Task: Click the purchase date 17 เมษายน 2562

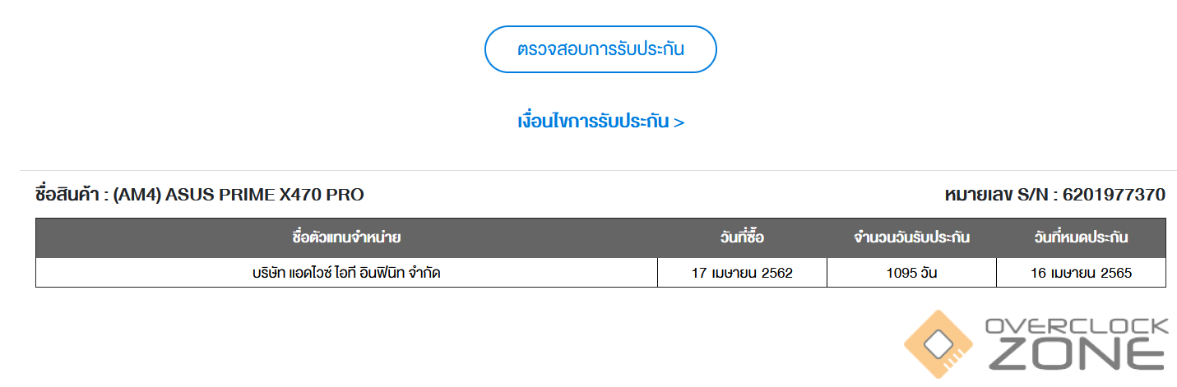Action: [742, 273]
